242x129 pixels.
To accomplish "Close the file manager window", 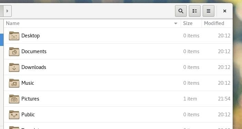I will pos(224,11).
